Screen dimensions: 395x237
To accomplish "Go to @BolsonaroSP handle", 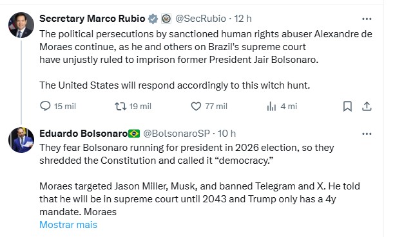I will [177, 134].
